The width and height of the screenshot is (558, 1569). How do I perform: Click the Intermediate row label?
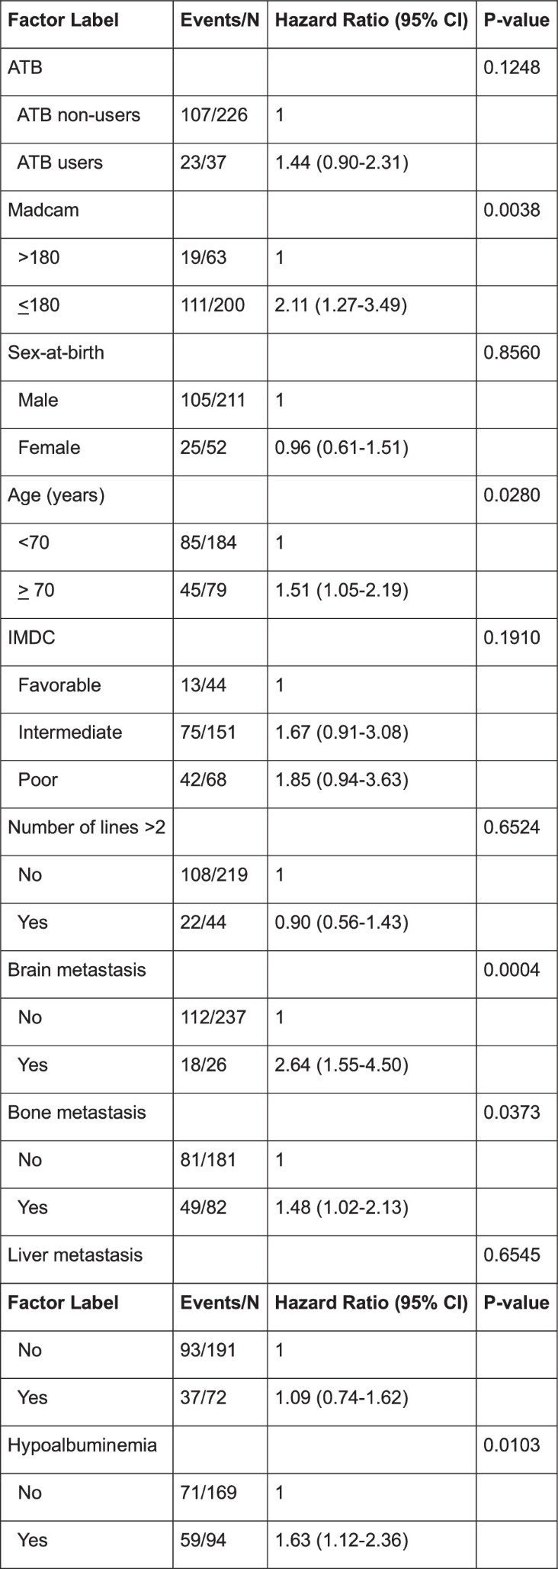70,733
